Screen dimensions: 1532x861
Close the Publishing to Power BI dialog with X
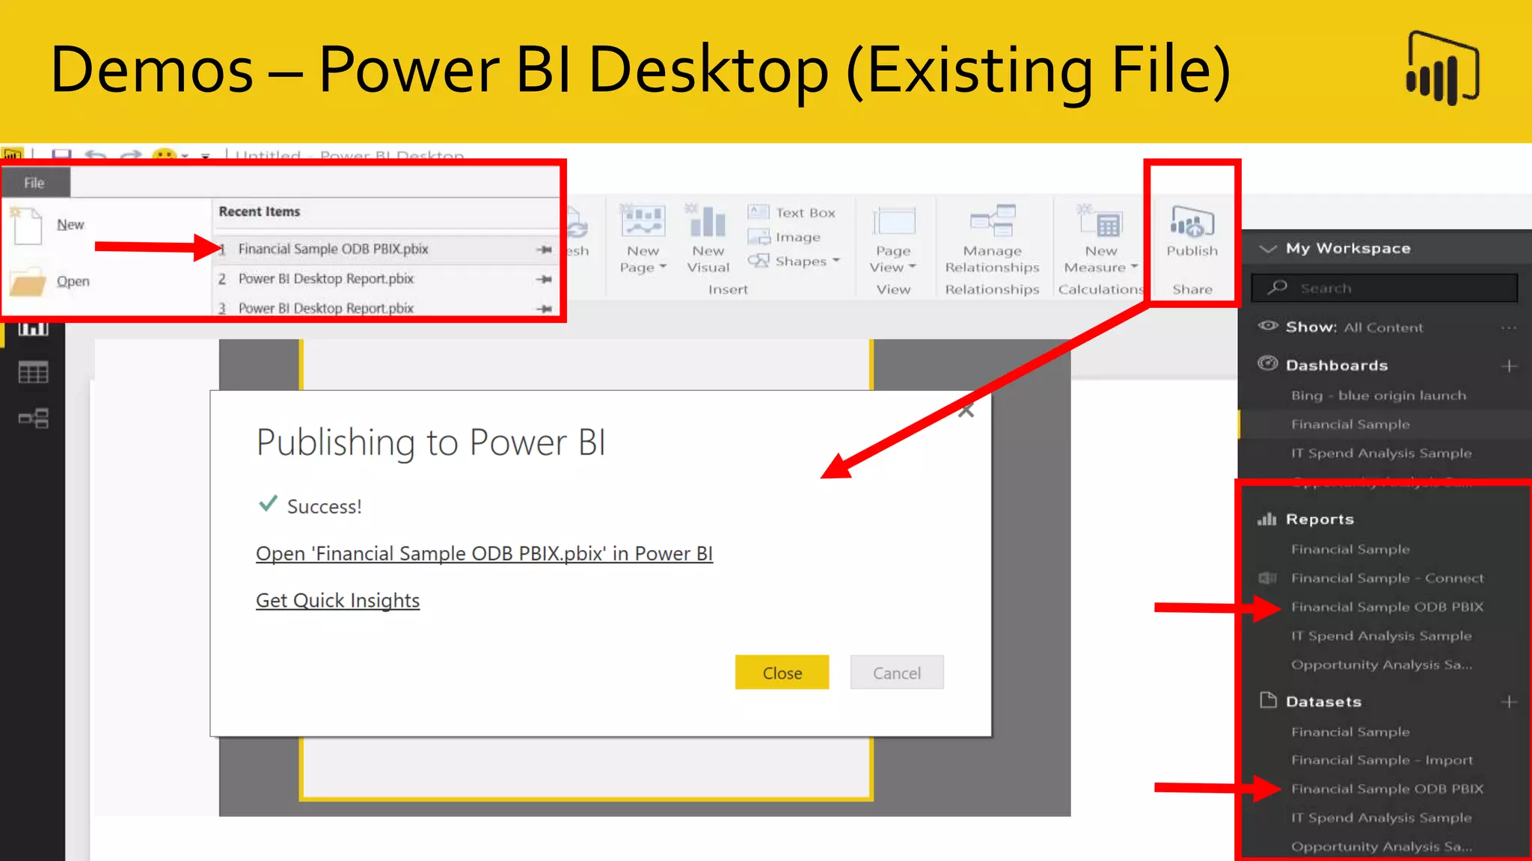966,410
